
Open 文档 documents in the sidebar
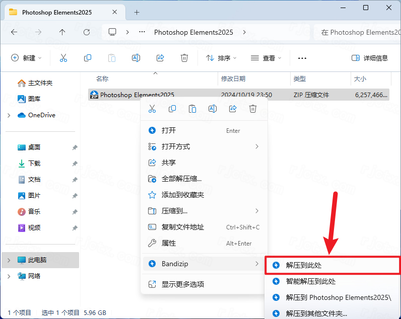(29, 180)
